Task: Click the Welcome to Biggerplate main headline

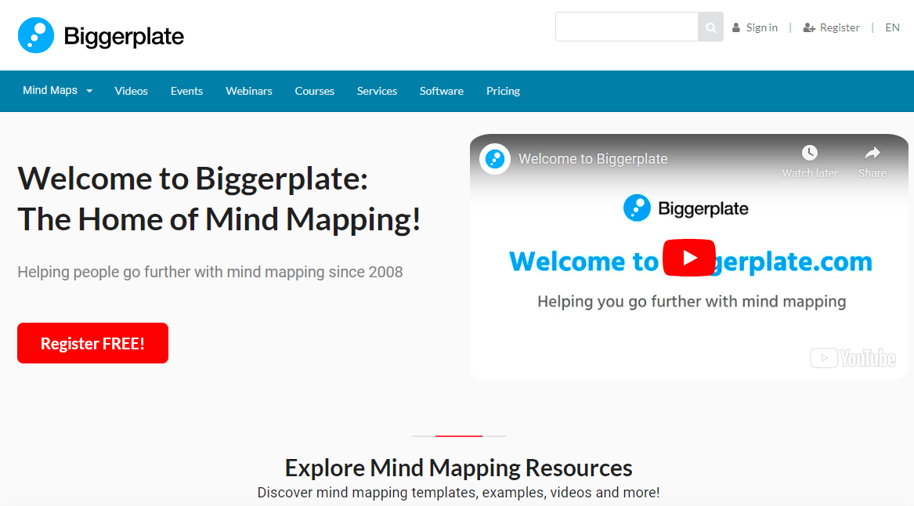Action: [219, 199]
